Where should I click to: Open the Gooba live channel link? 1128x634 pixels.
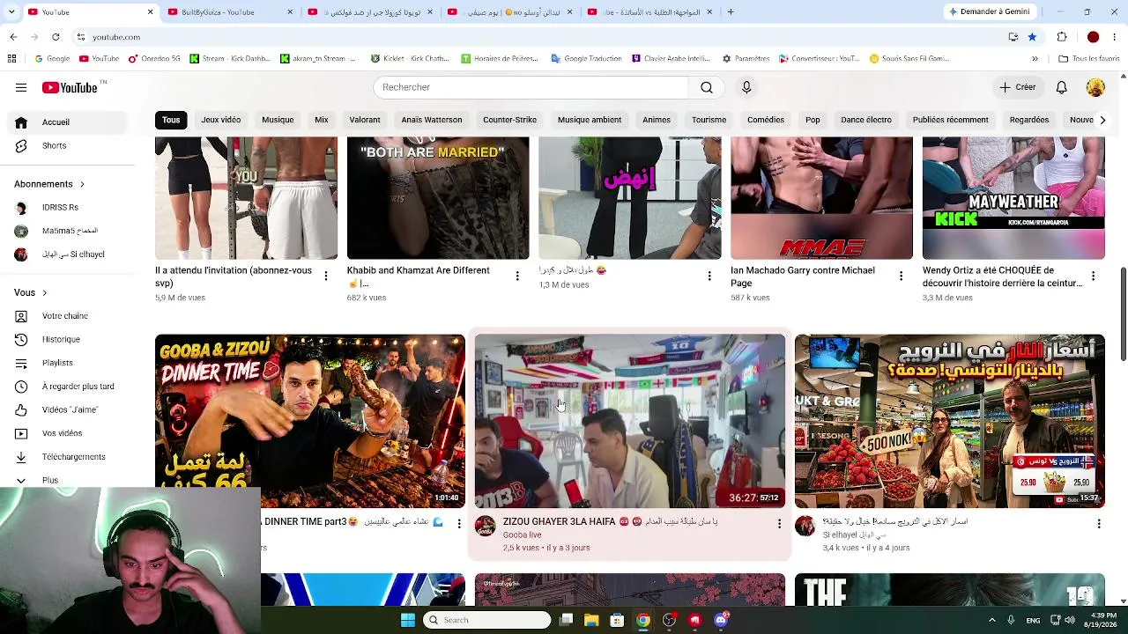tap(522, 535)
